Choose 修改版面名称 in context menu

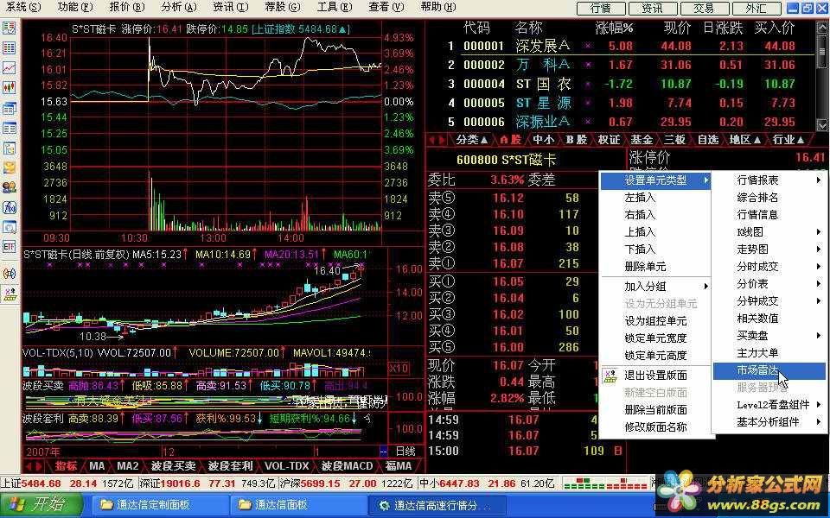pos(655,426)
